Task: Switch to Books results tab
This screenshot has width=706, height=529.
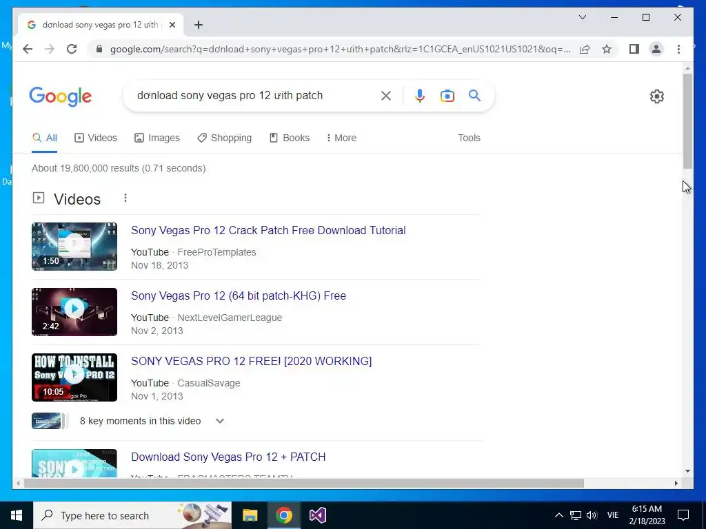Action: [x=289, y=138]
